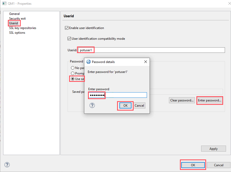231x172 pixels.
Task: Select the No password radio button
Action: tap(73, 68)
